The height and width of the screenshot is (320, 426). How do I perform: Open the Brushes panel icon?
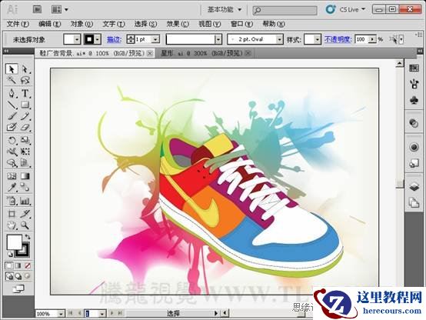click(x=414, y=85)
